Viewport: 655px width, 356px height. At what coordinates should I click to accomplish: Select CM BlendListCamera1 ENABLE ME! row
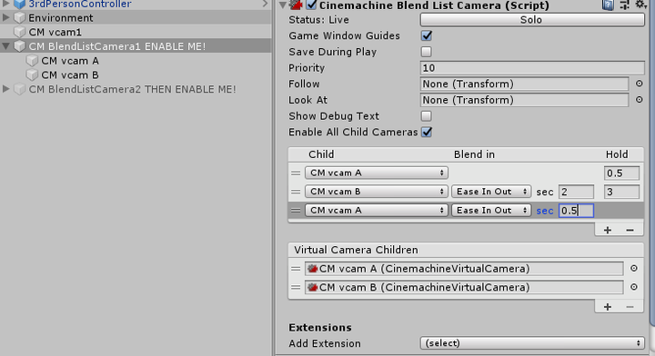pos(136,46)
